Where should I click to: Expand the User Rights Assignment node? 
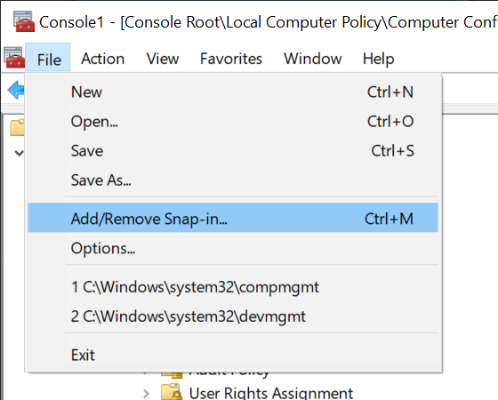146,394
